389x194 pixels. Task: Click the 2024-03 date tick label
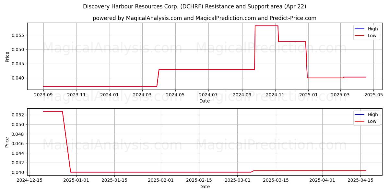tap(142, 95)
